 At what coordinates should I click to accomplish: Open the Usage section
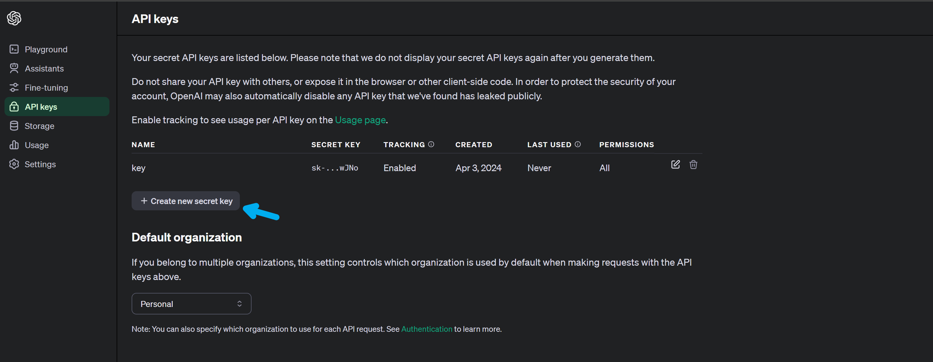tap(36, 145)
